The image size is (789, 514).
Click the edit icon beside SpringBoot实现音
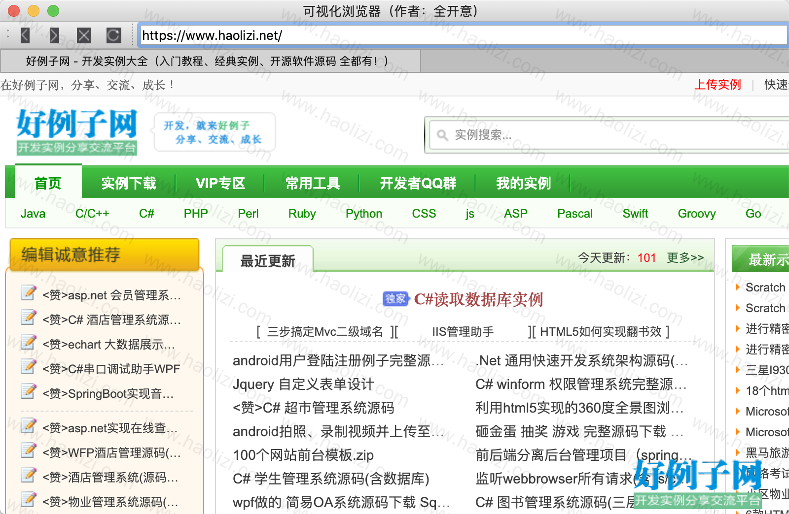[x=29, y=391]
